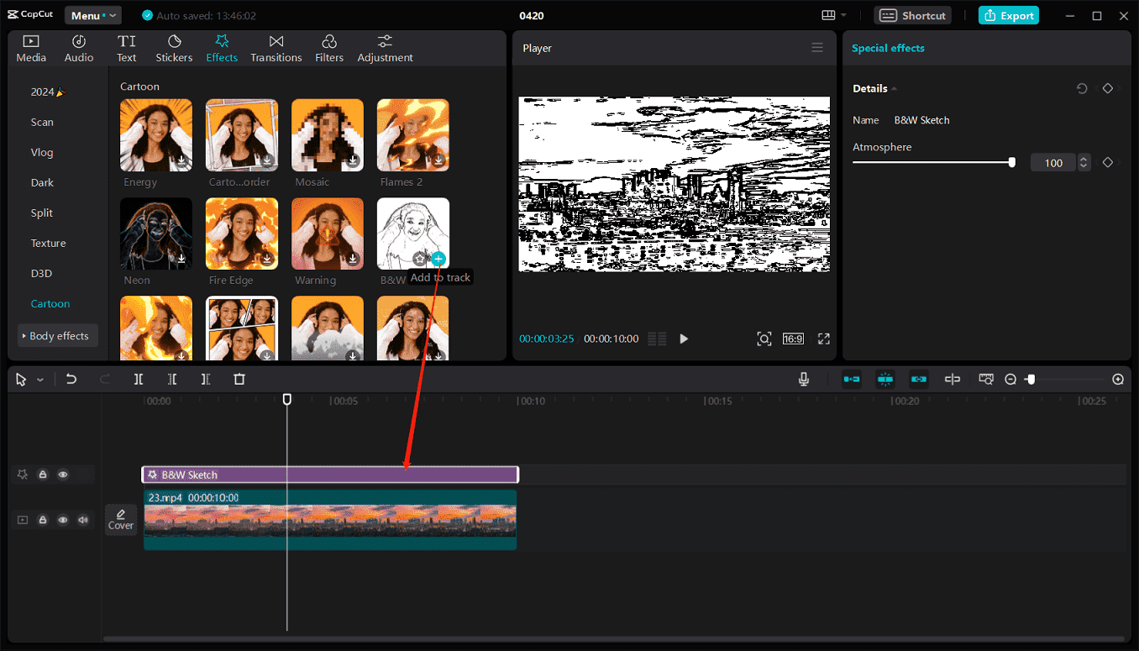Image resolution: width=1139 pixels, height=651 pixels.
Task: Switch to the Stickers tab
Action: pyautogui.click(x=174, y=49)
